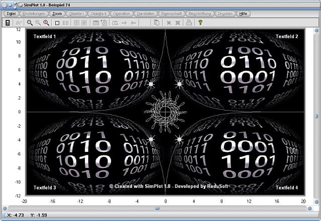Open the Objekte I menu
This screenshot has height=221, width=321.
(x=76, y=14)
